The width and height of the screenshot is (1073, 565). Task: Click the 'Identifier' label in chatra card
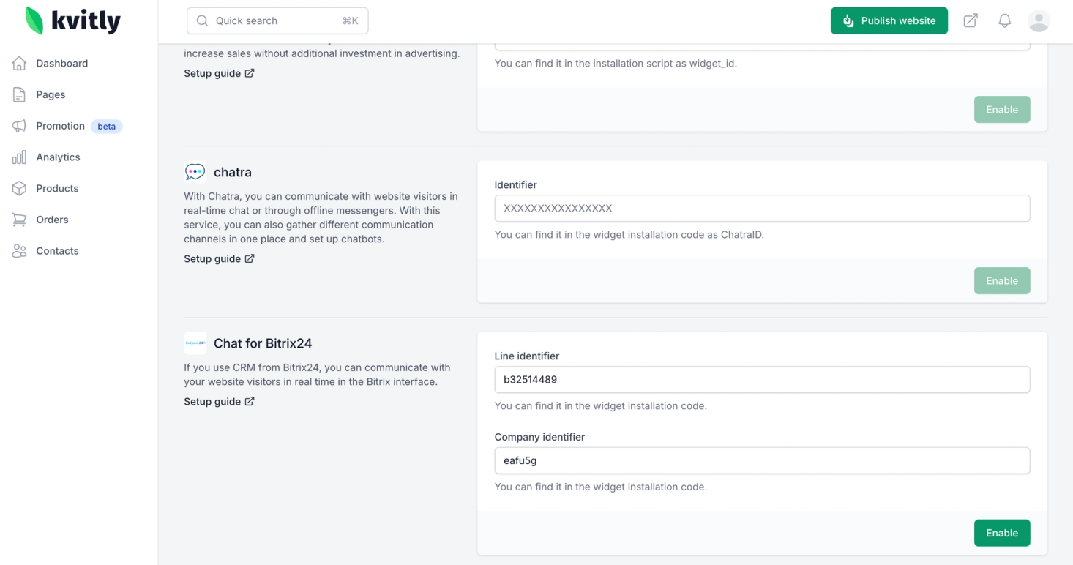(516, 185)
